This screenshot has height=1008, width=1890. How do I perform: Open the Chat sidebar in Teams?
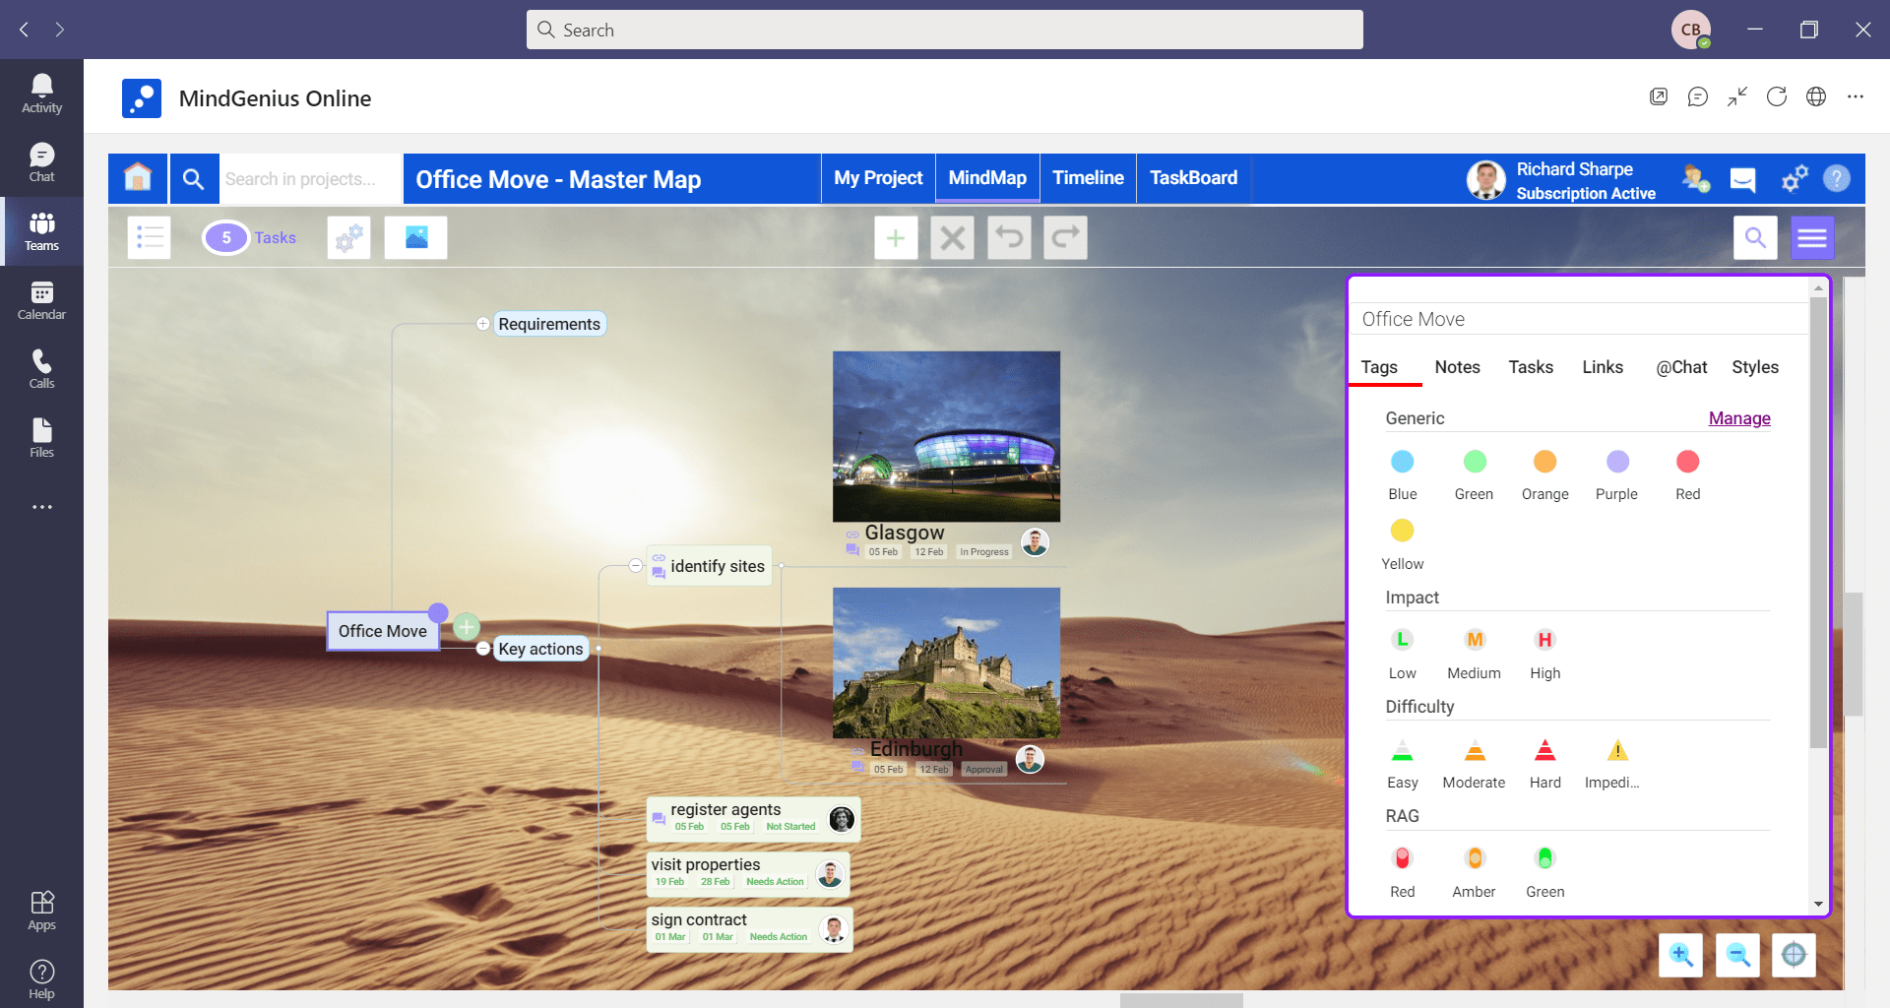(x=41, y=160)
